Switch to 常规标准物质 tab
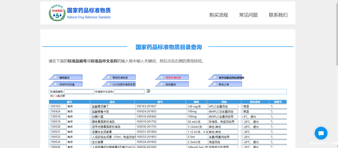 [x=119, y=77]
